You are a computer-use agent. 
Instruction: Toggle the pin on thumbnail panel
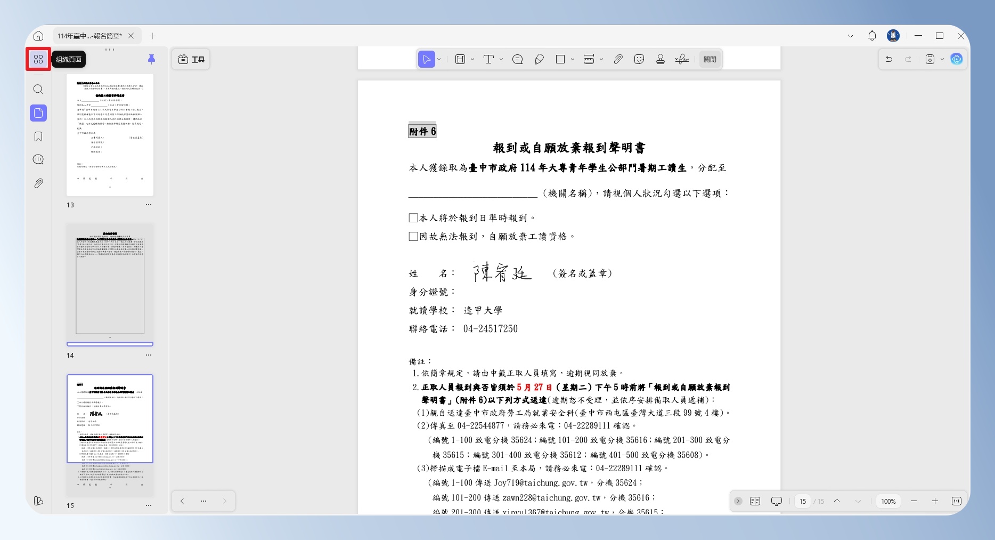click(151, 59)
